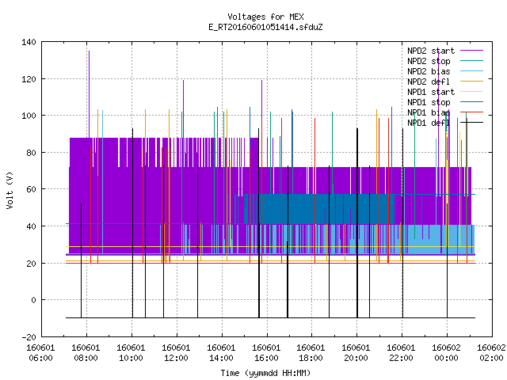Click the y-axis value 120

tap(29, 79)
